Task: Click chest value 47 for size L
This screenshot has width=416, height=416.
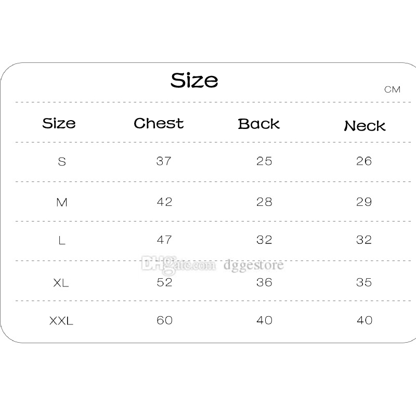Action: point(164,240)
